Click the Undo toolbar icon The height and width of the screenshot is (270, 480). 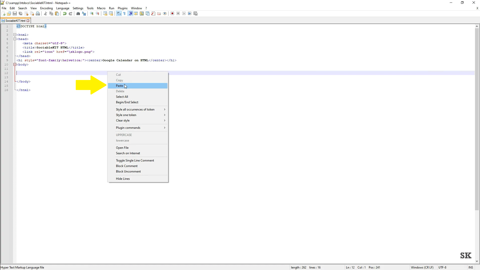[x=65, y=13]
